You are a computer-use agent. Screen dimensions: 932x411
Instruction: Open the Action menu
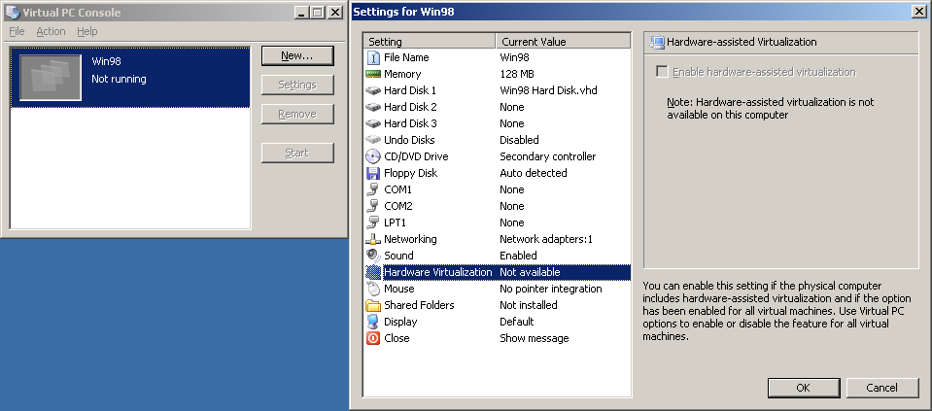pyautogui.click(x=51, y=31)
